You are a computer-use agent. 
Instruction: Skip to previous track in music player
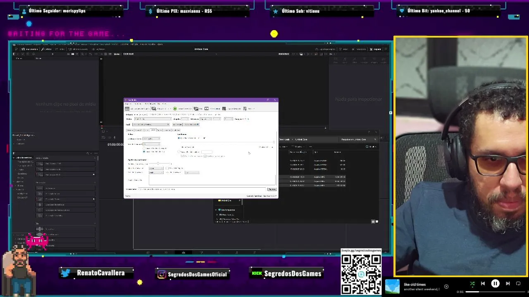tap(483, 283)
